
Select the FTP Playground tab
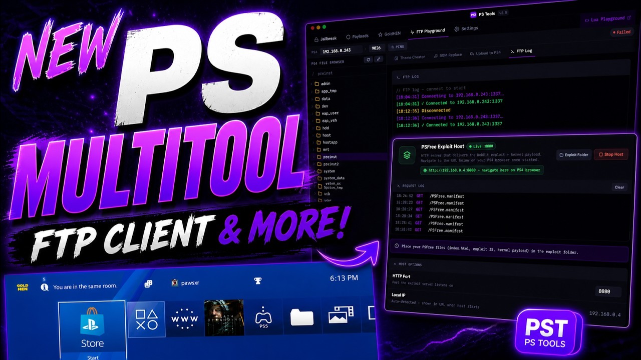coord(427,31)
